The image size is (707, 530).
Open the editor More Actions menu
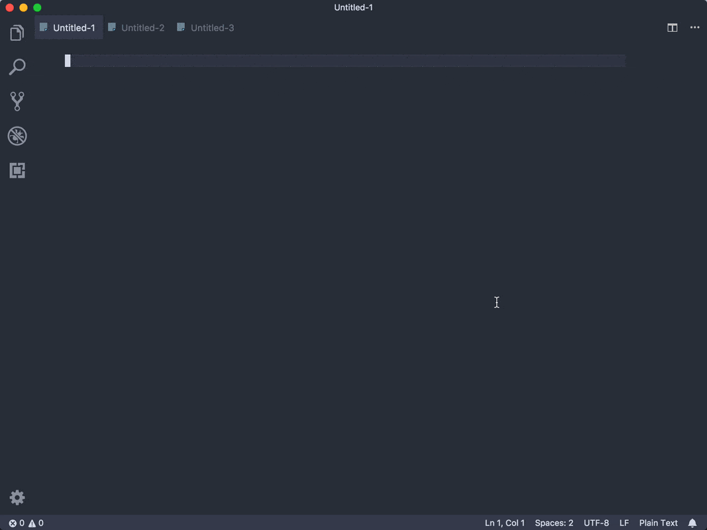(x=694, y=27)
